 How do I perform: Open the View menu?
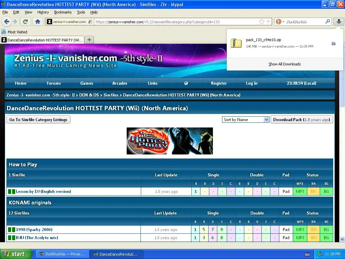pos(28,12)
